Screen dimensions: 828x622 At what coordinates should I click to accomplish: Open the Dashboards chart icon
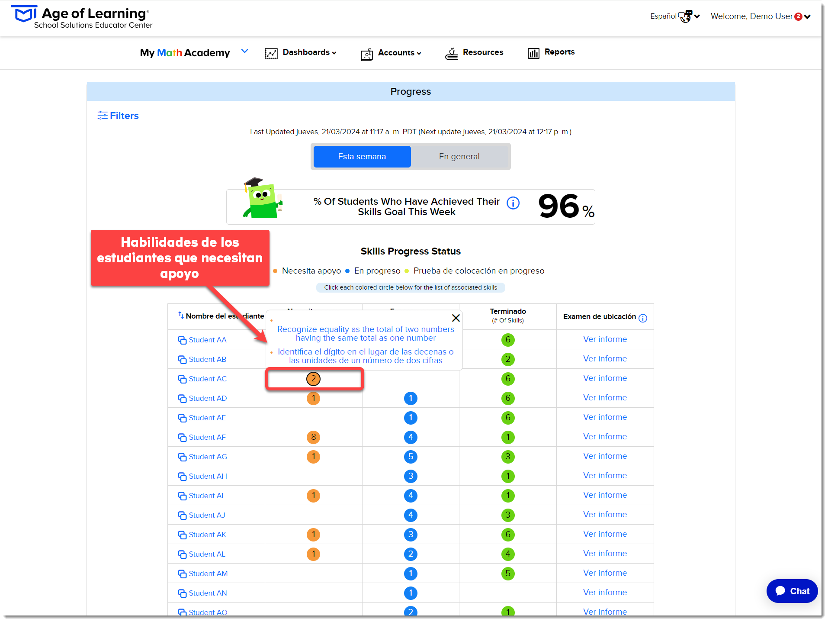click(271, 53)
